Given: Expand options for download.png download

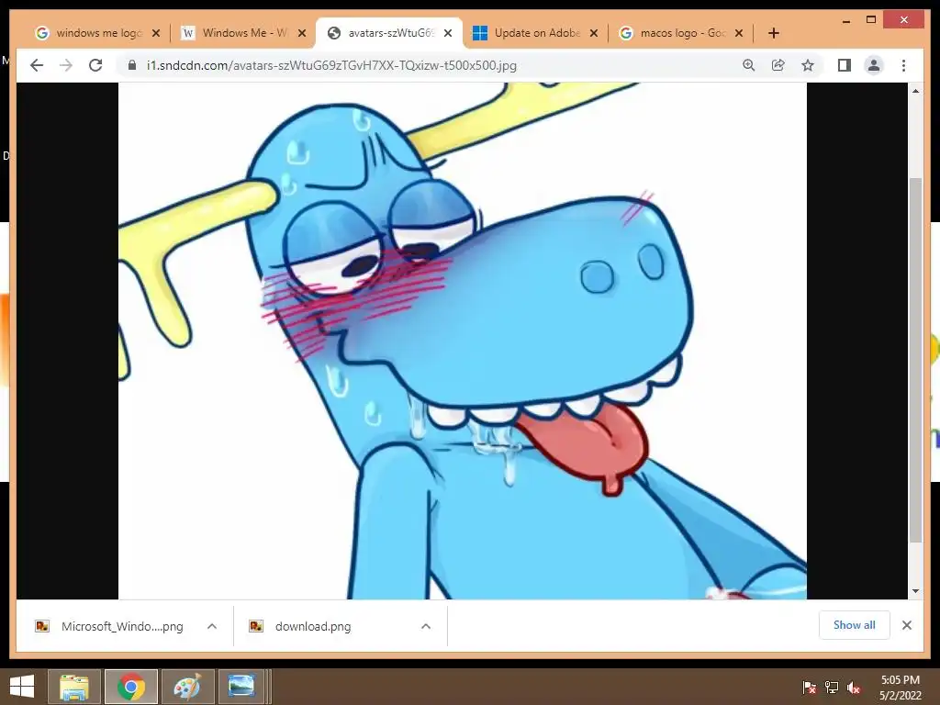Looking at the screenshot, I should coord(426,626).
